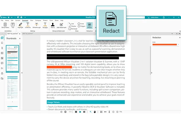Image resolution: width=181 pixels, height=129 pixels.
Task: Select the Polyline draw tool
Action: click(72, 26)
